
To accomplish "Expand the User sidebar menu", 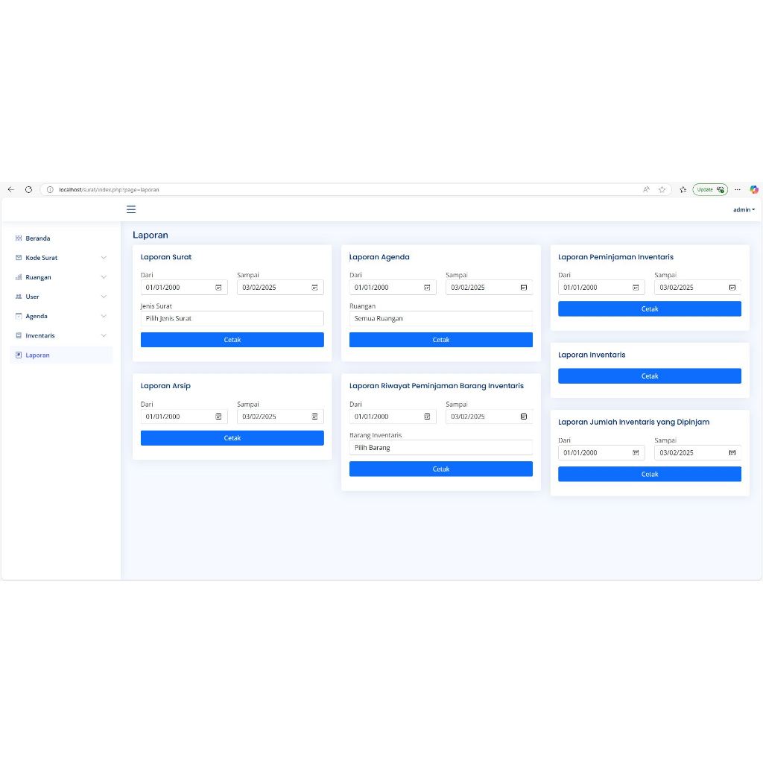I will point(61,297).
